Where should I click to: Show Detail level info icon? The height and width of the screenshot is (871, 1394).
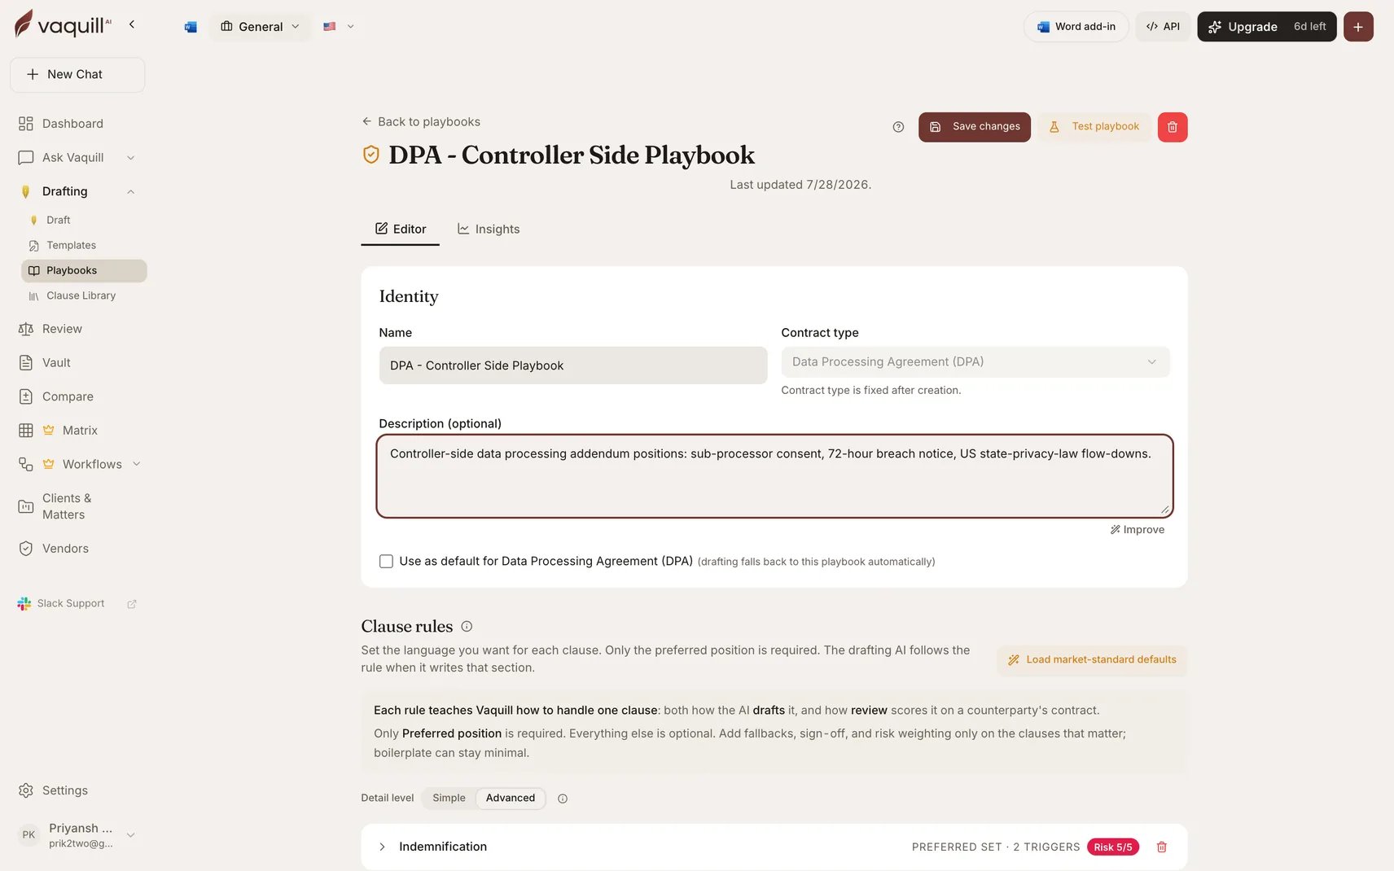click(x=563, y=799)
